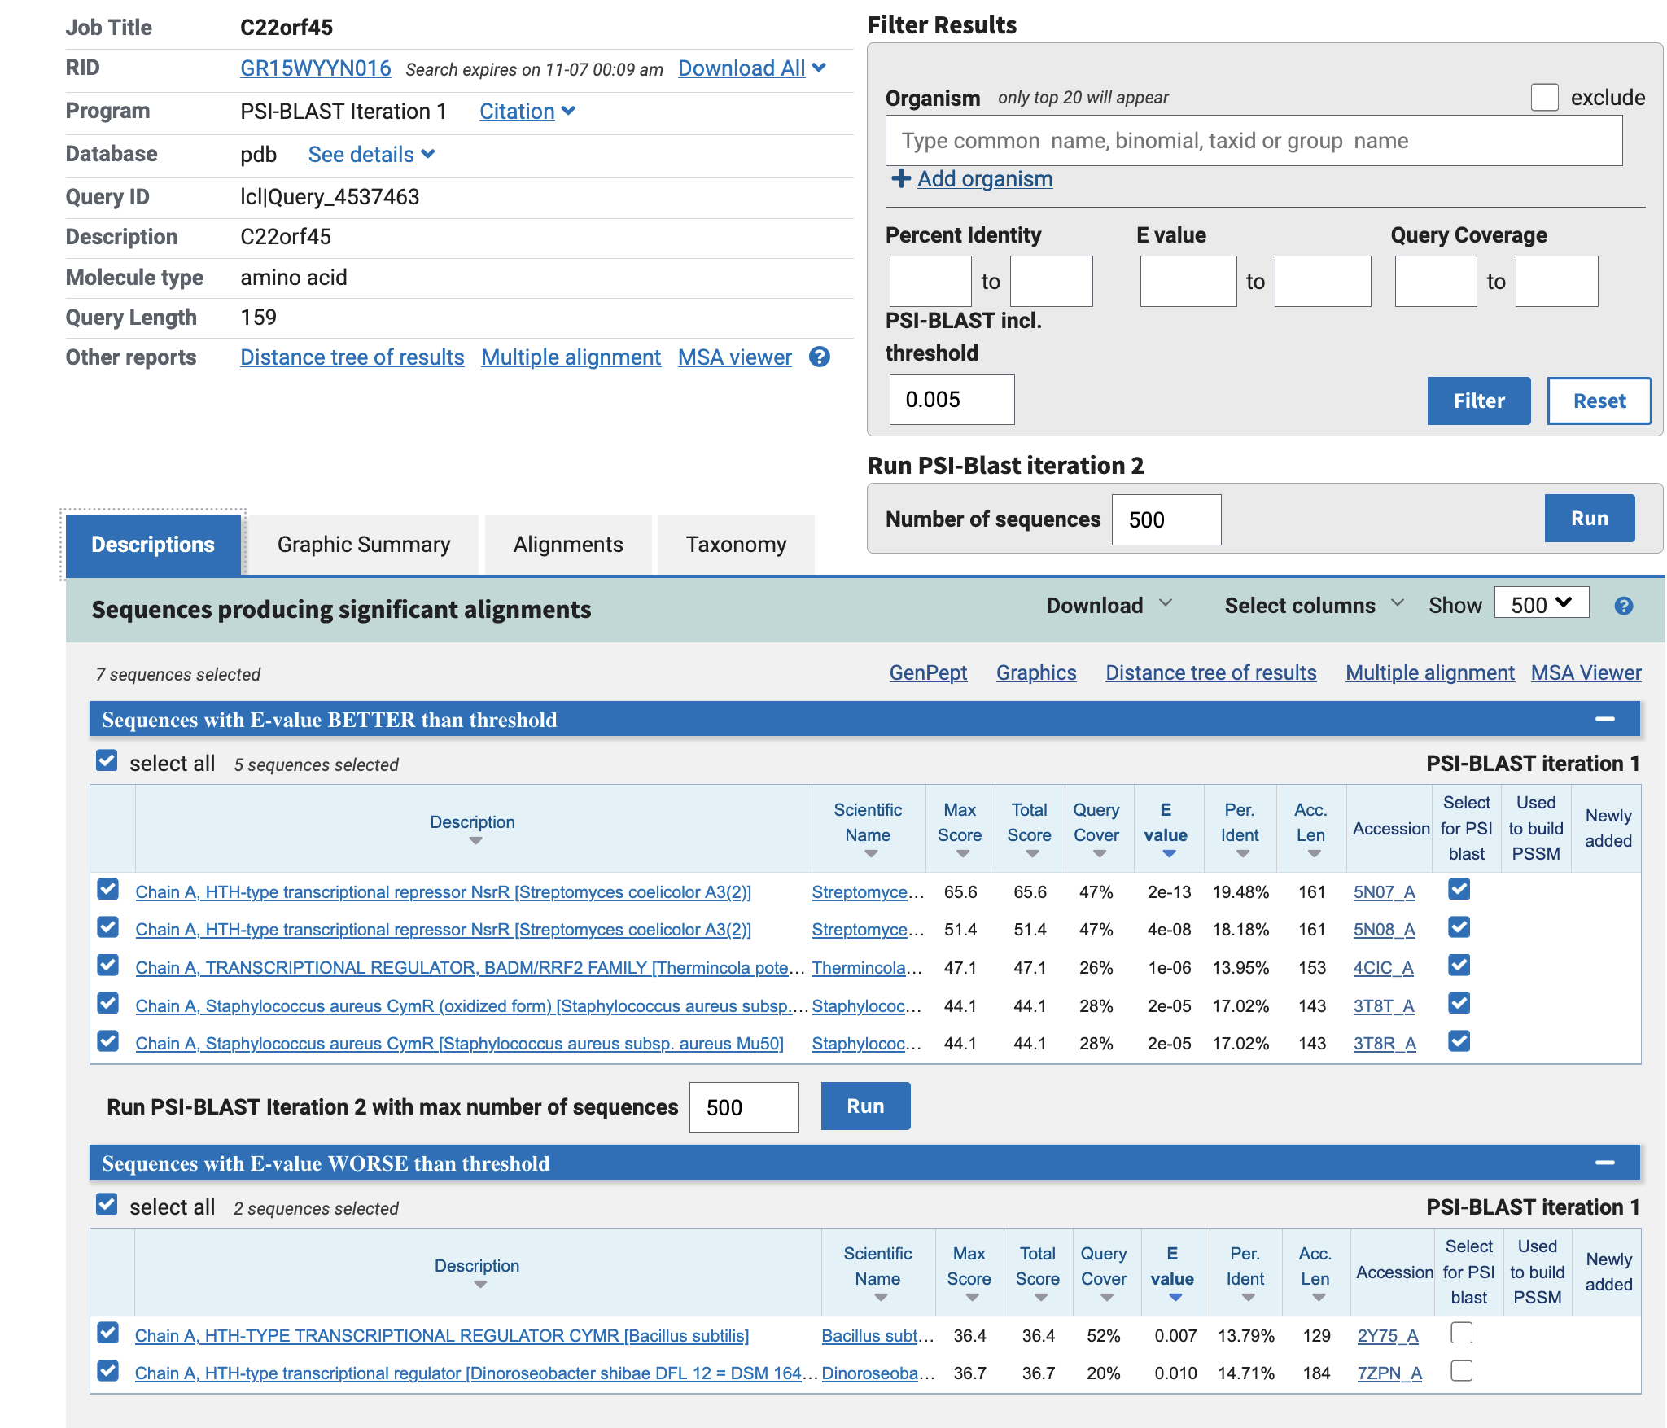Switch to the Graphic Summary tab

(x=363, y=545)
